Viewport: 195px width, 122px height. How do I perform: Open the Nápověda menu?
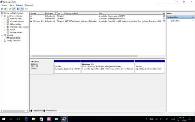coord(29,5)
